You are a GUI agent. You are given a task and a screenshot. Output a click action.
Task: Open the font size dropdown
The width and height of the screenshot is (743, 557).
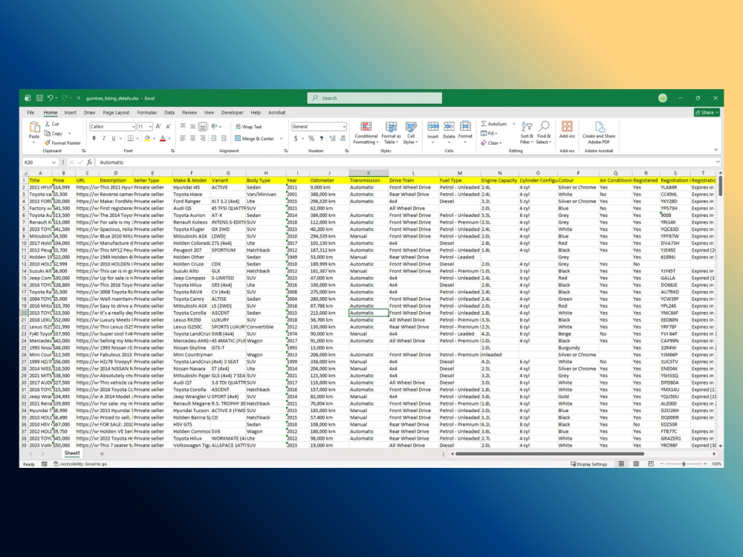150,126
